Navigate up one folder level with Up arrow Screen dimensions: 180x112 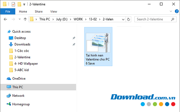[25, 19]
